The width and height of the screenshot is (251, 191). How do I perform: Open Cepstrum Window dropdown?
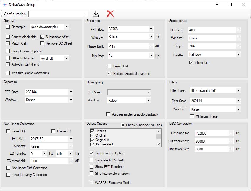tap(49, 100)
